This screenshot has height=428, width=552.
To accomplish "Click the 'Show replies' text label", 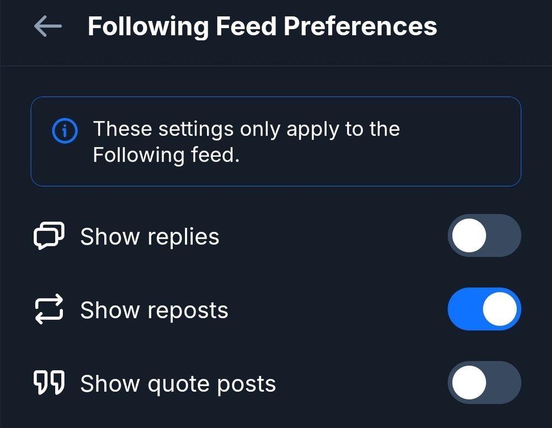I will coord(150,236).
